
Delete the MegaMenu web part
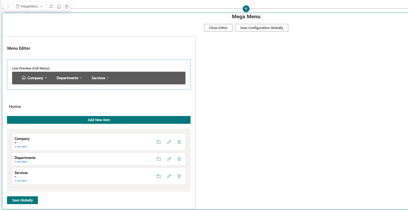[x=67, y=6]
